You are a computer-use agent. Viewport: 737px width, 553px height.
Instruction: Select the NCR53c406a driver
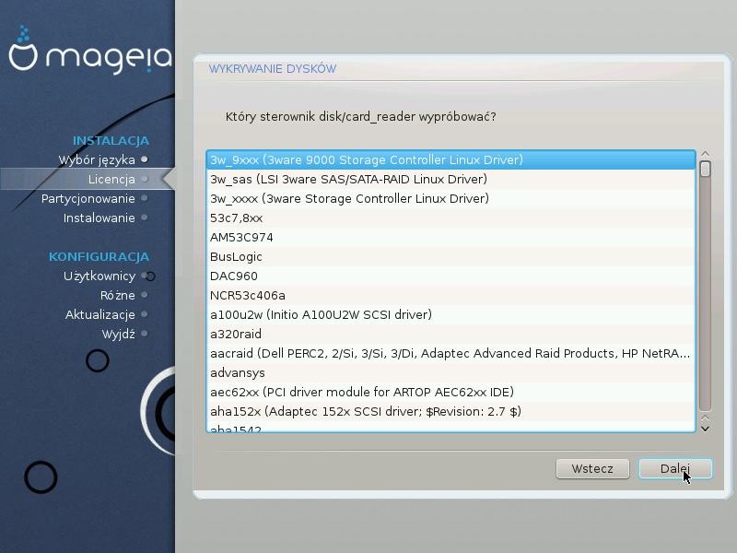click(x=450, y=295)
